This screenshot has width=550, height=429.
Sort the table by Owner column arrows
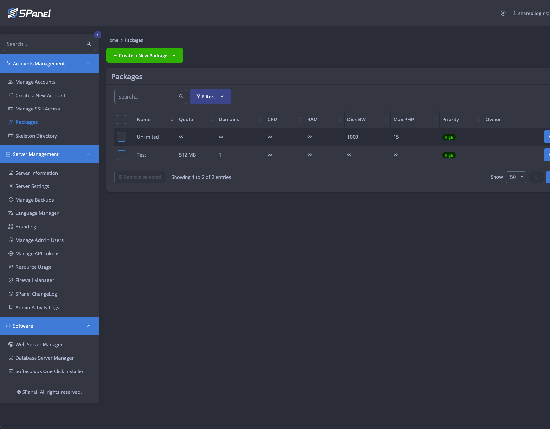(520, 120)
